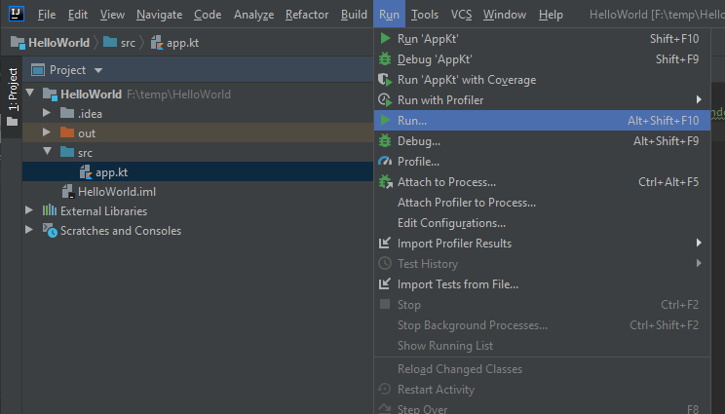Click the External Libraries icon
The width and height of the screenshot is (725, 414).
pos(50,211)
